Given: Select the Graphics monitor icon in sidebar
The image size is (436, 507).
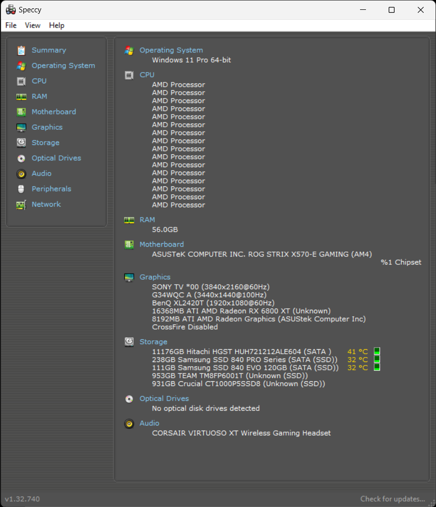Looking at the screenshot, I should [x=21, y=127].
